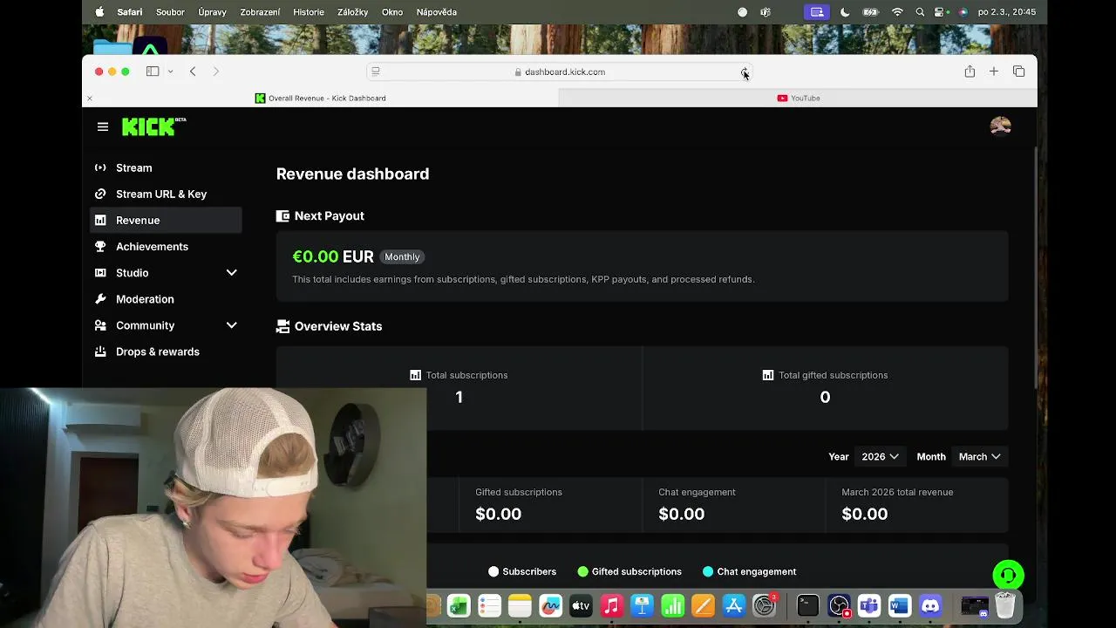1116x628 pixels.
Task: Open the green support chat bubble
Action: coord(1008,576)
